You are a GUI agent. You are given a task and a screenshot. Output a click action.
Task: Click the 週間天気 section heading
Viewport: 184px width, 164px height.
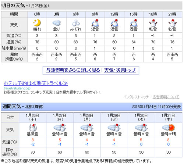pos(12,107)
